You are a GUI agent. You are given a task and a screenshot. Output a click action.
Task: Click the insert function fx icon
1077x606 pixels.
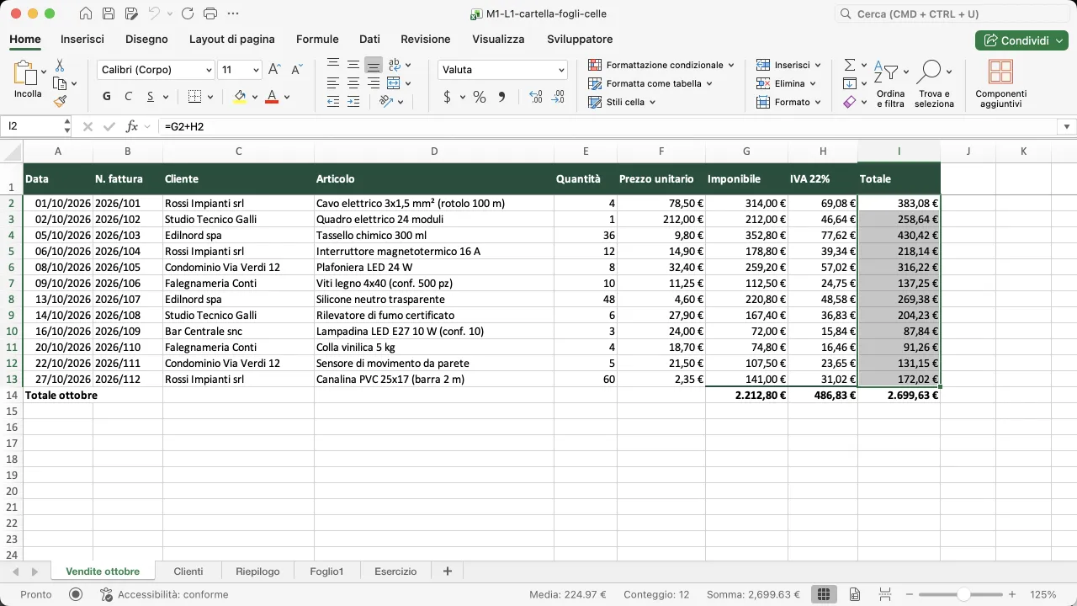[131, 126]
